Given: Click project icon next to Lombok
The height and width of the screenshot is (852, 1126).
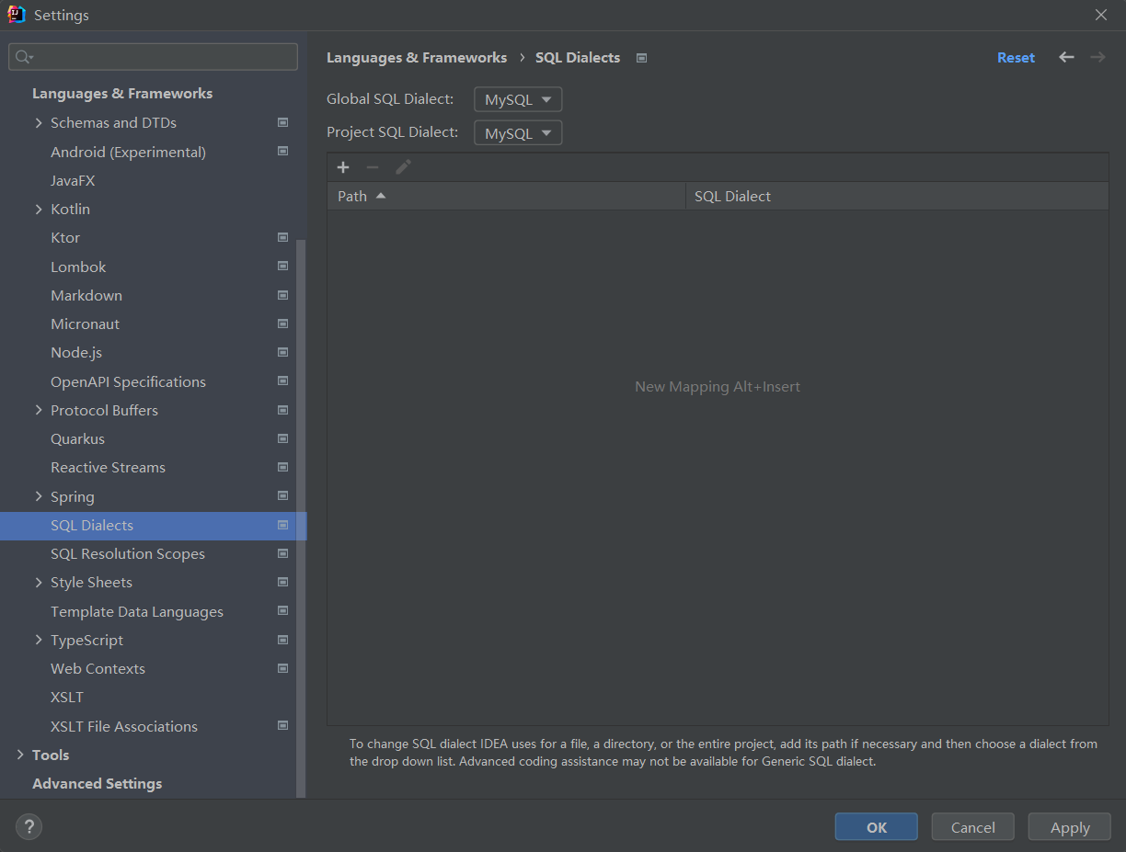Looking at the screenshot, I should click(x=283, y=267).
